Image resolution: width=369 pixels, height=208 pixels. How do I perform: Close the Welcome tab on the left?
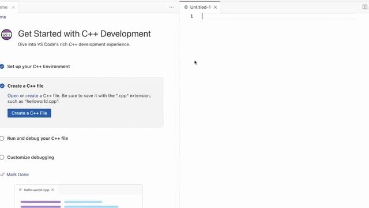click(13, 8)
